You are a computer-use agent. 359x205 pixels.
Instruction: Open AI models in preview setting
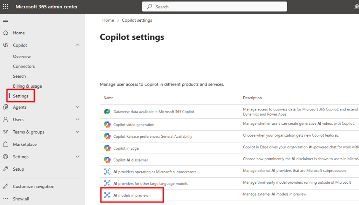click(131, 196)
